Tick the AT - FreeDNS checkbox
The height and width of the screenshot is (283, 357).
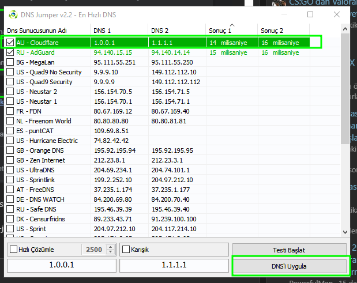tap(10, 189)
